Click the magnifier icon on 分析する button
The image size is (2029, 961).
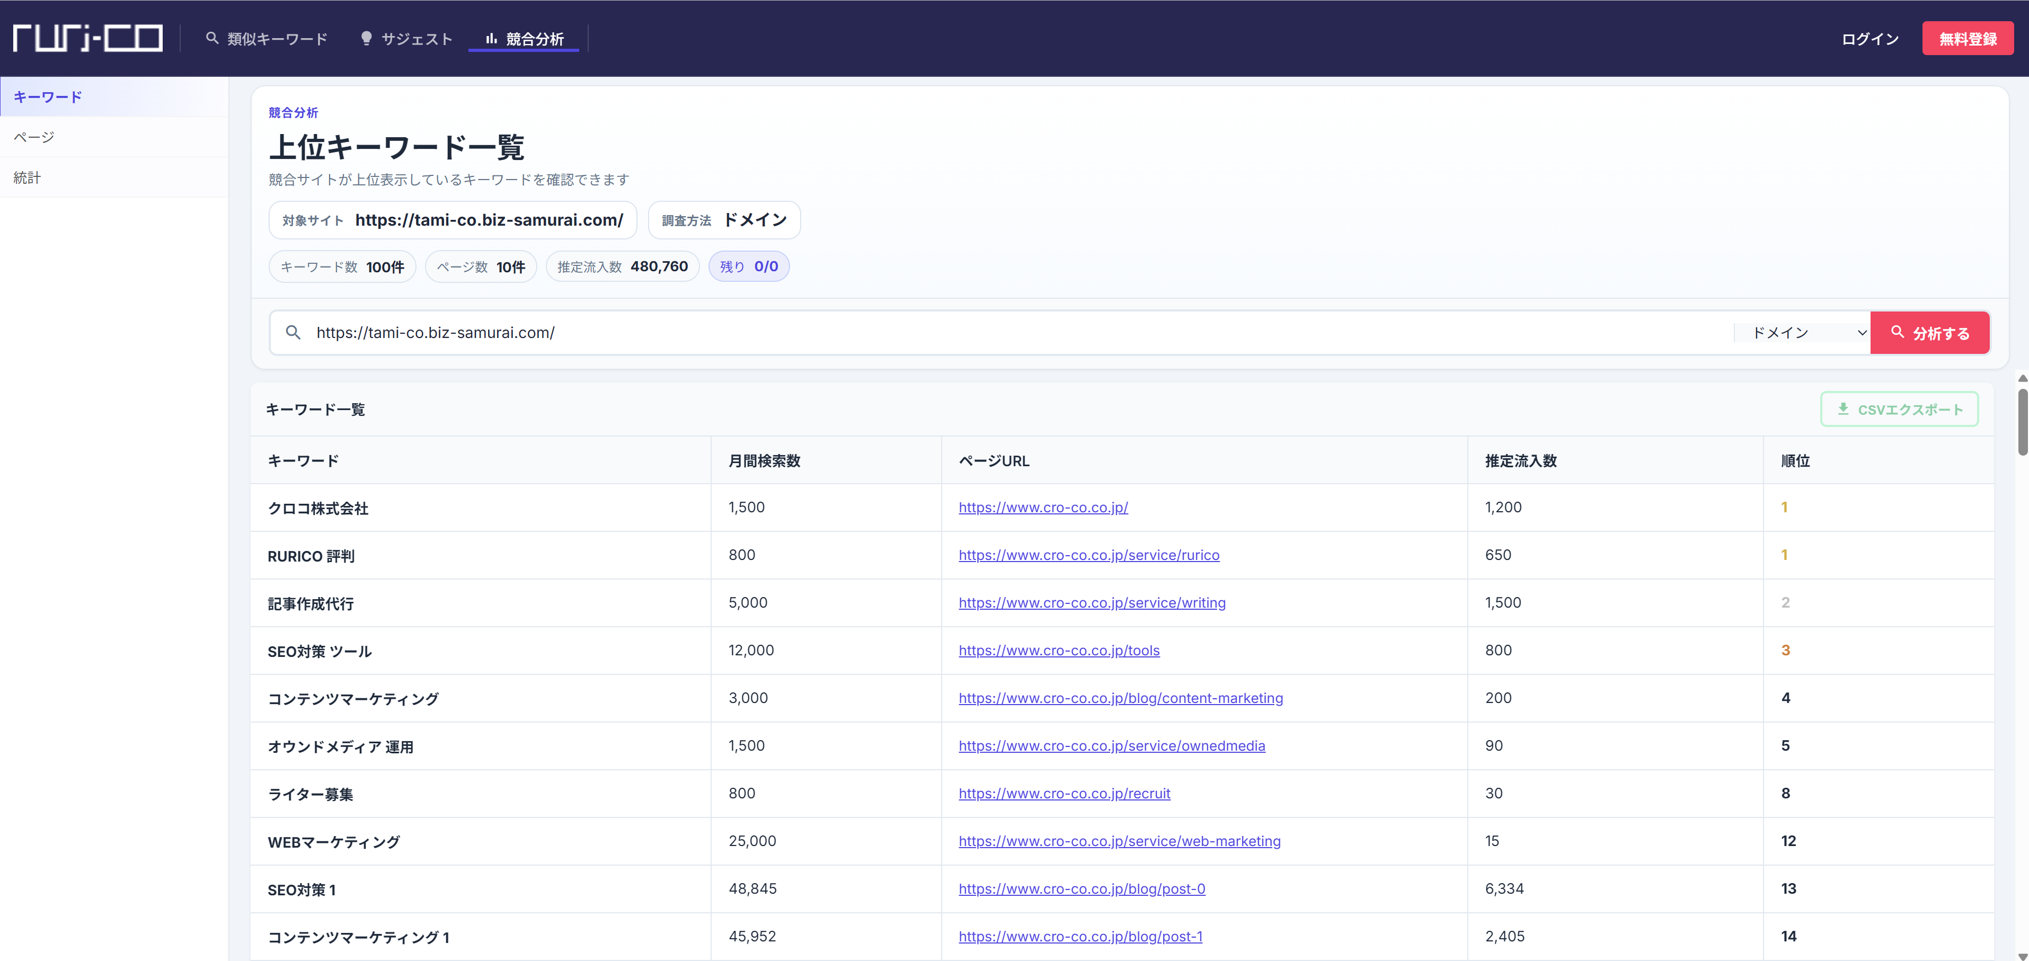pyautogui.click(x=1898, y=332)
